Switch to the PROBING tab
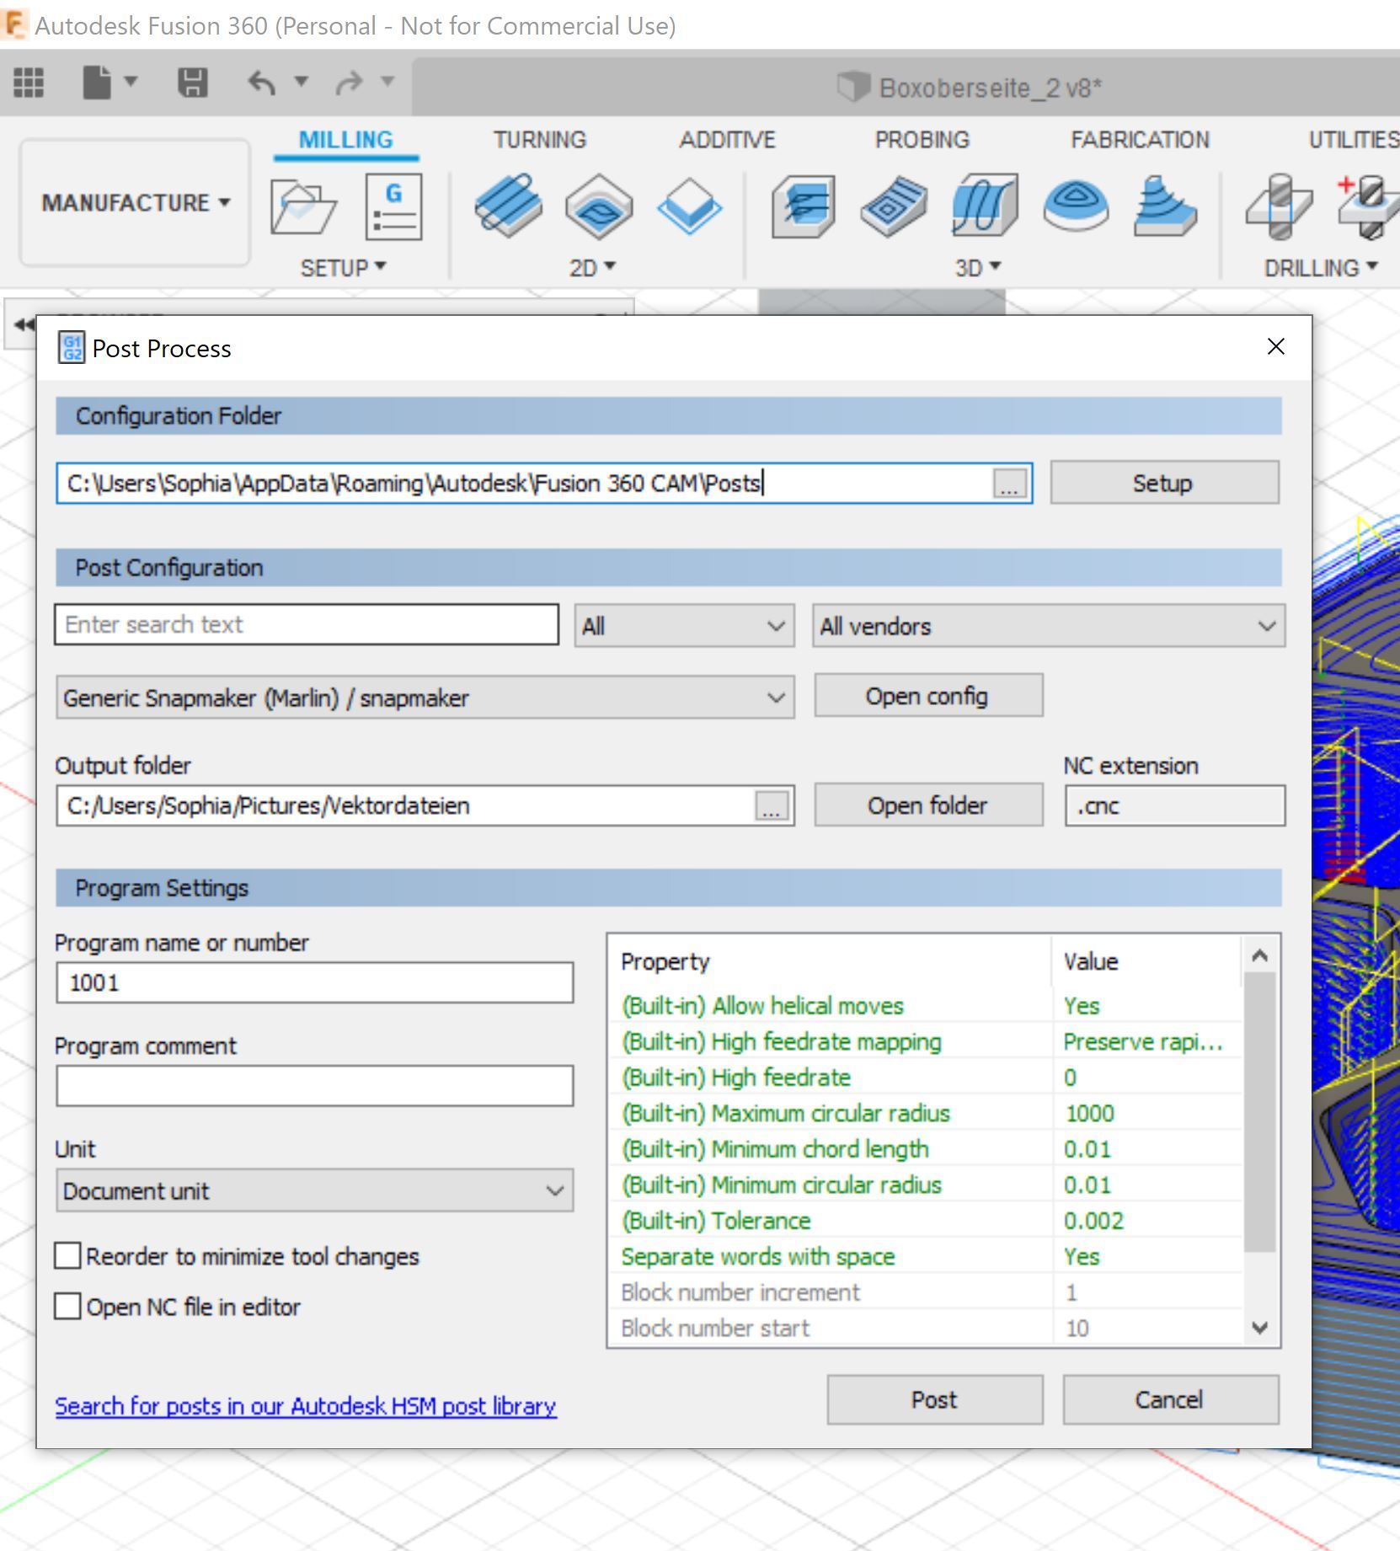 pos(922,140)
